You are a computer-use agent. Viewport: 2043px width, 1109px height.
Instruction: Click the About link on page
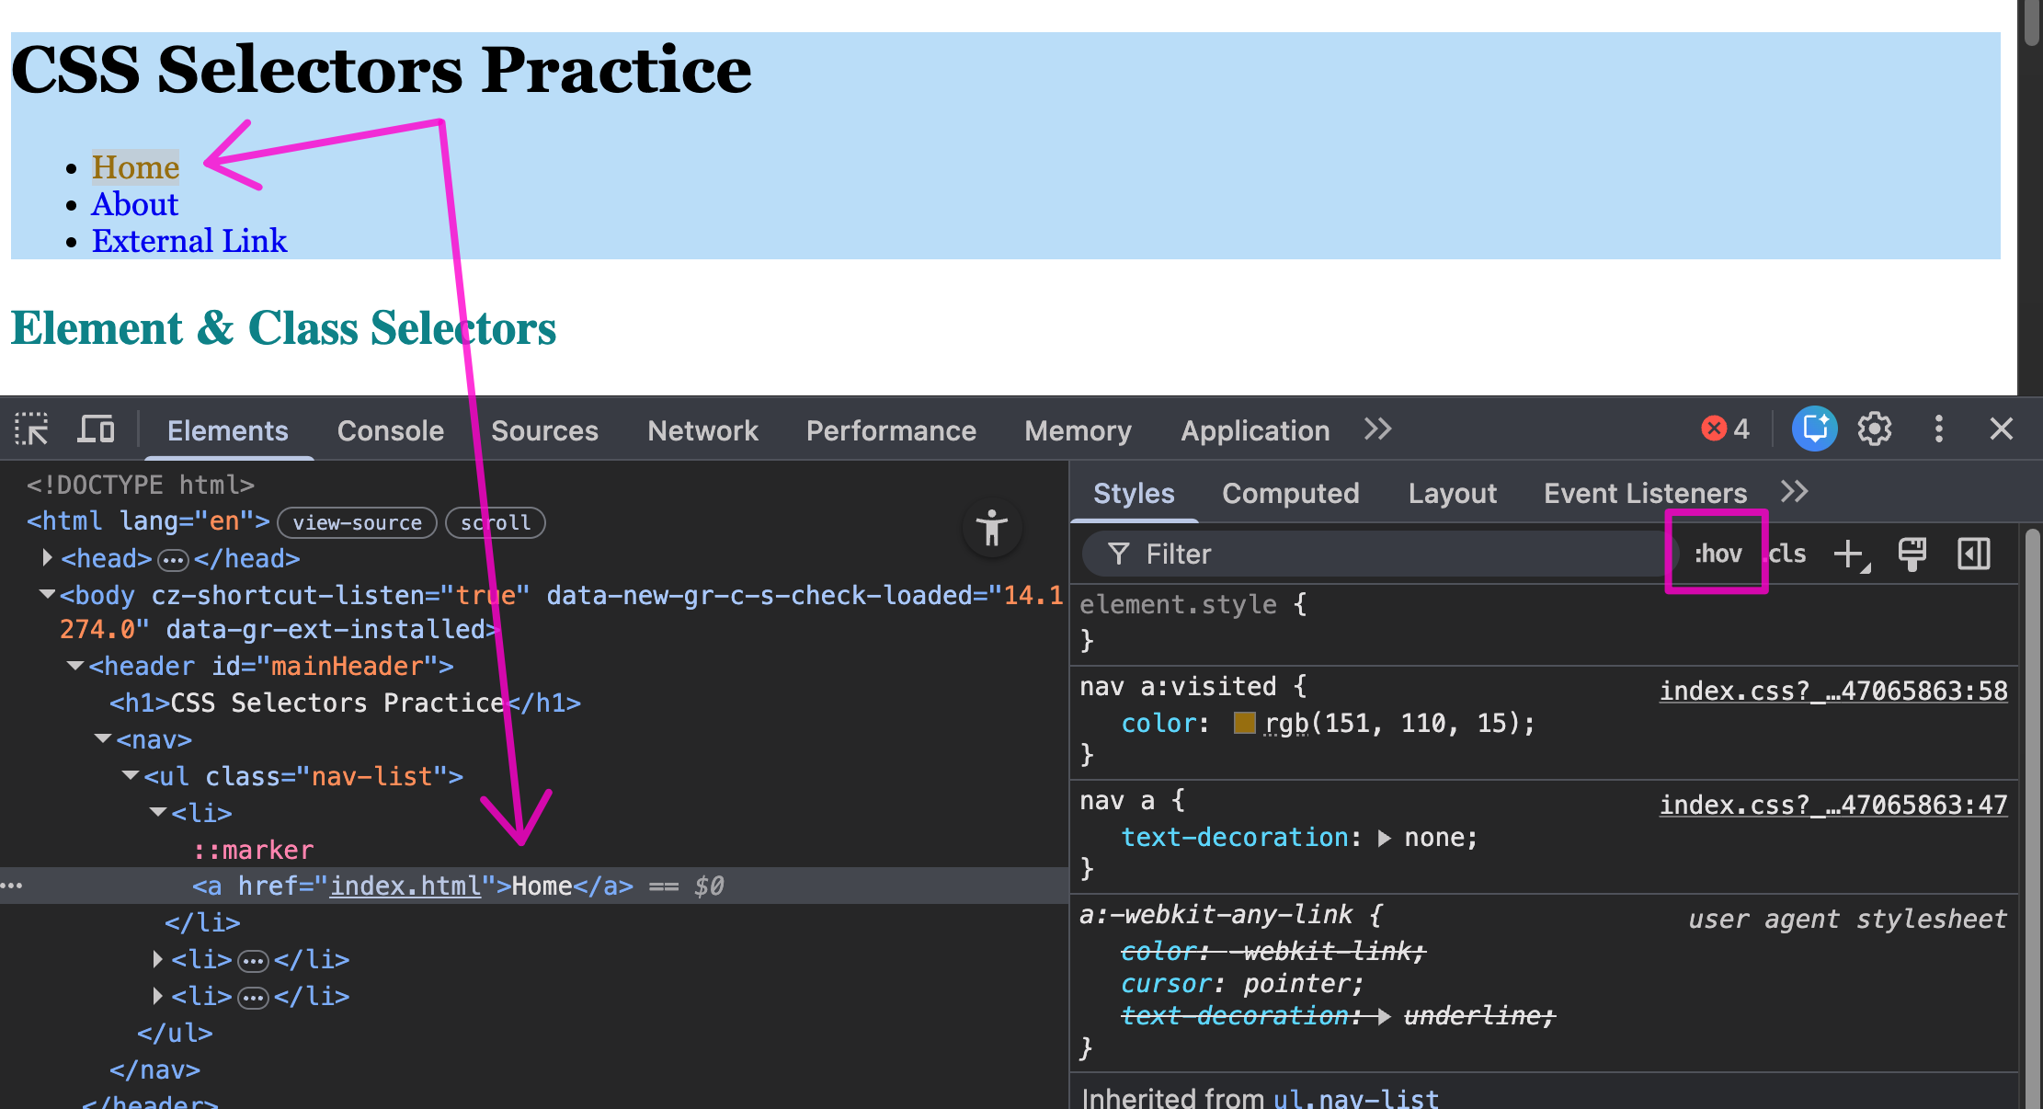134,204
